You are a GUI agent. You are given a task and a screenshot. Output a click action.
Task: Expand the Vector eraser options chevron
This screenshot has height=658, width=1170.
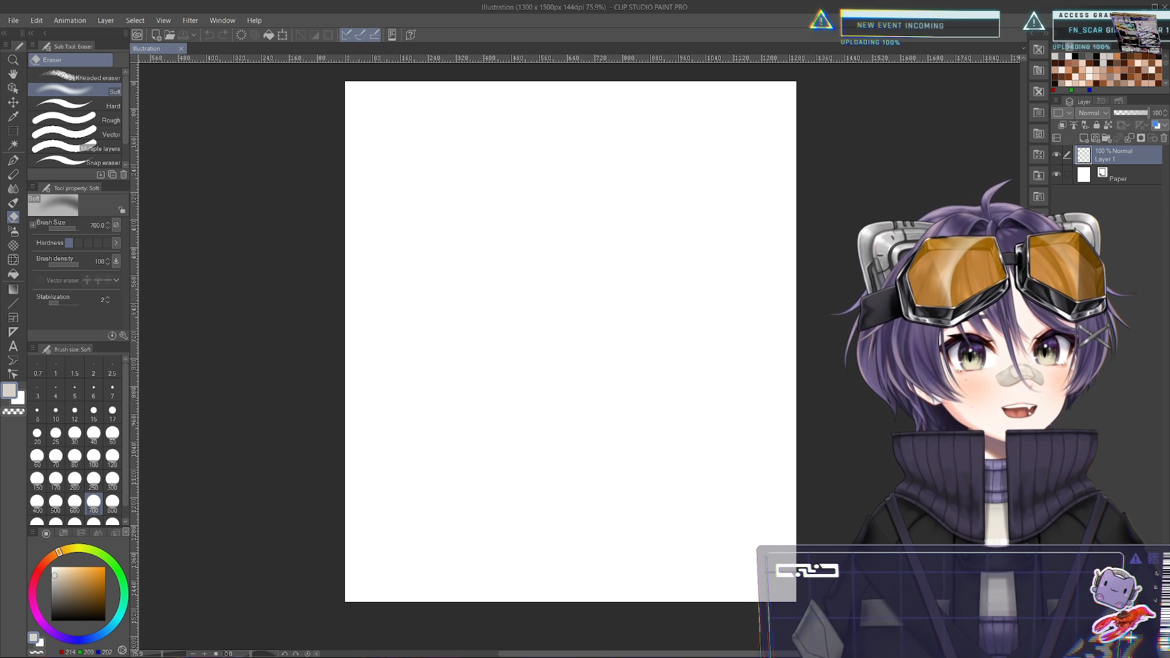pos(116,280)
